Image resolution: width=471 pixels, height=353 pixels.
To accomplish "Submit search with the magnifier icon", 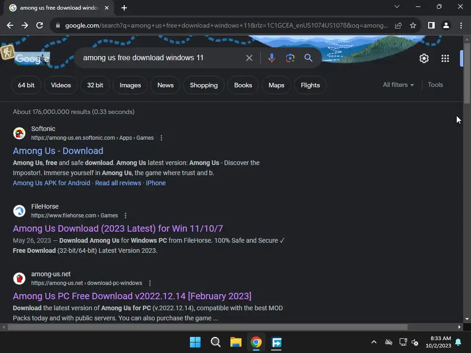I will click(308, 57).
